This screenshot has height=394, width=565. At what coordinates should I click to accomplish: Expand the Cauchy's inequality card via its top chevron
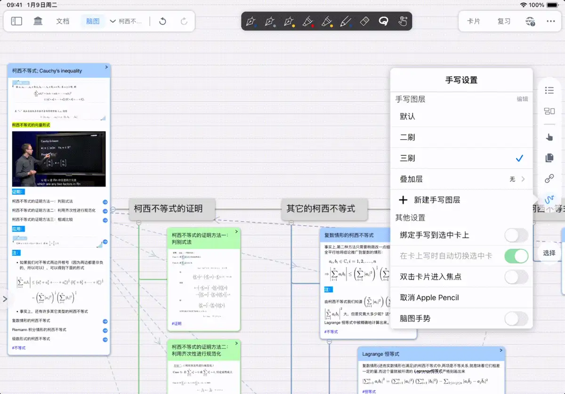click(106, 67)
